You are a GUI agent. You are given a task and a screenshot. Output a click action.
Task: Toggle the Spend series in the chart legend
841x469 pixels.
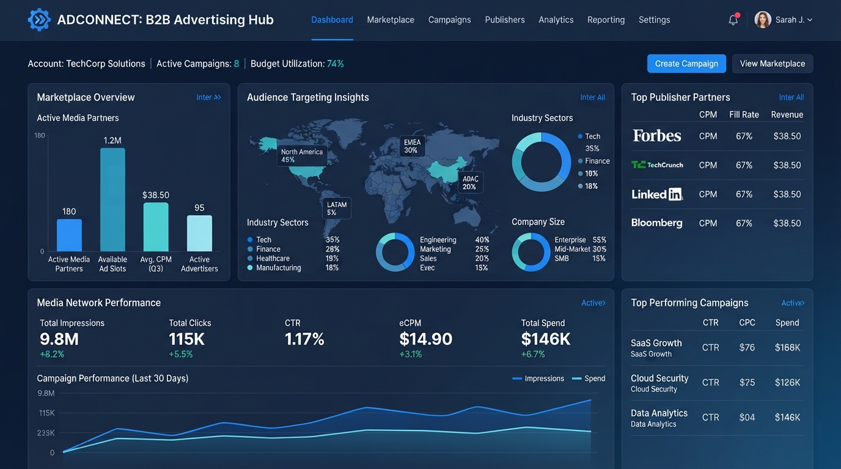pyautogui.click(x=589, y=379)
